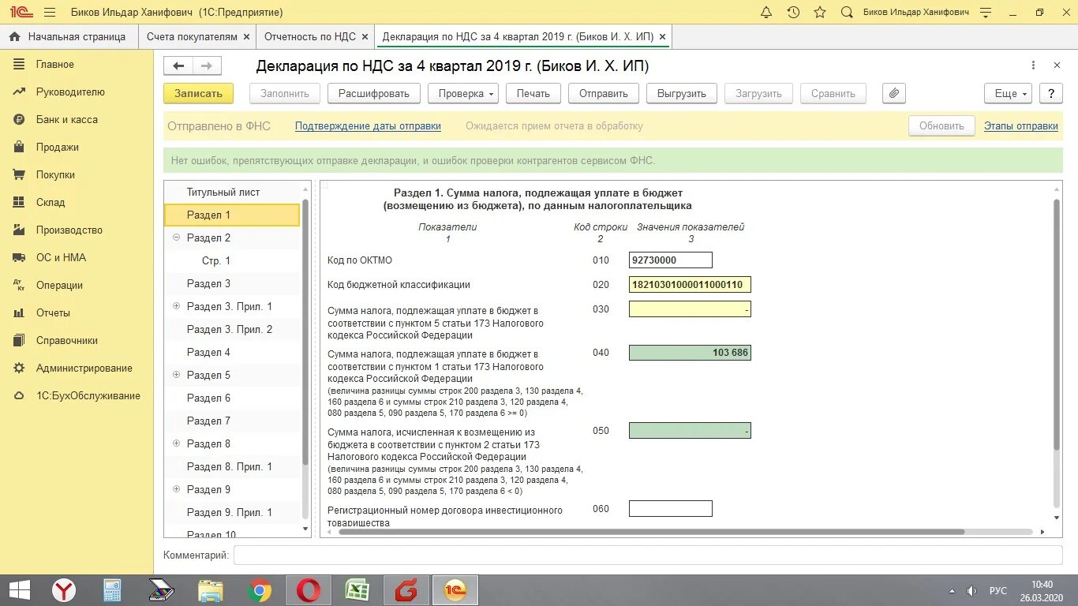Image resolution: width=1078 pixels, height=606 pixels.
Task: Expand Раздел 8 tree node
Action: (x=176, y=443)
